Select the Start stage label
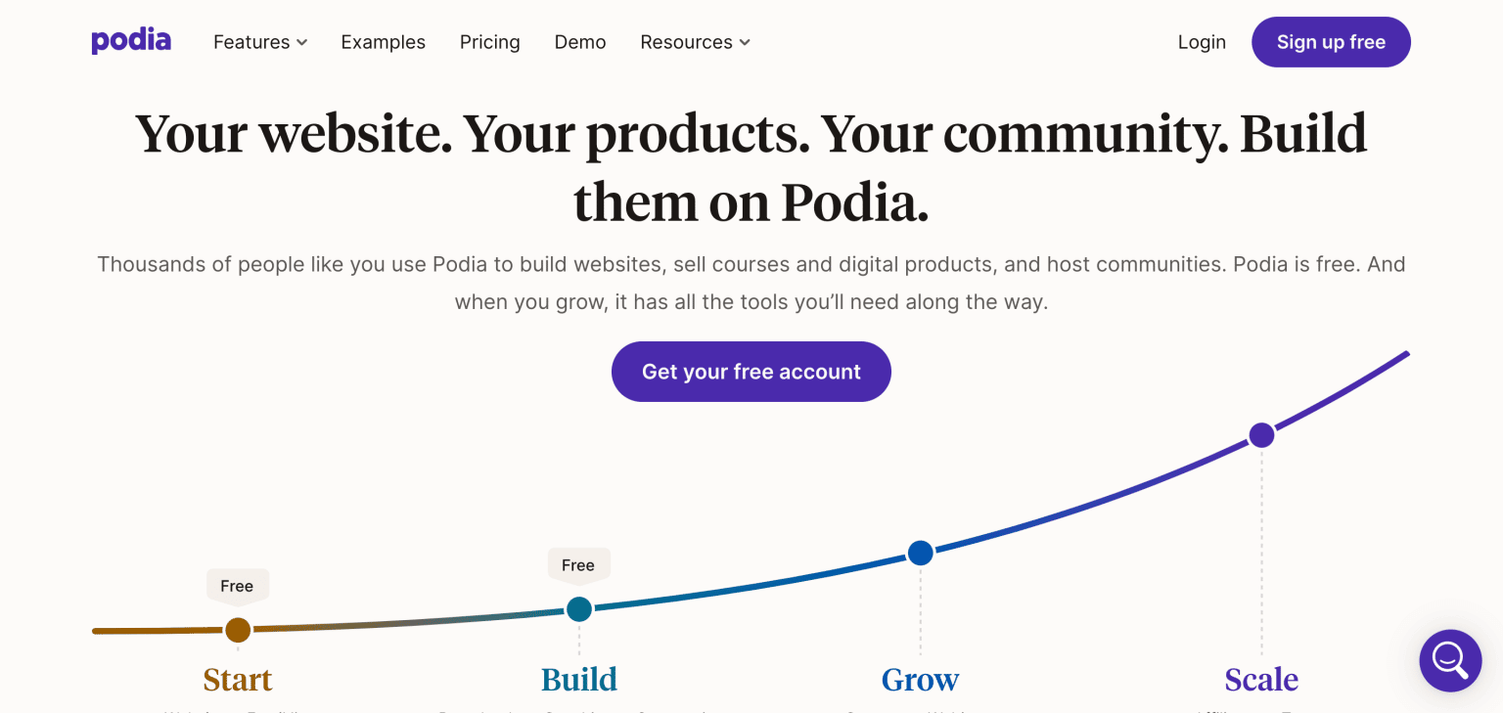Screen dimensions: 1503x713 click(x=237, y=679)
